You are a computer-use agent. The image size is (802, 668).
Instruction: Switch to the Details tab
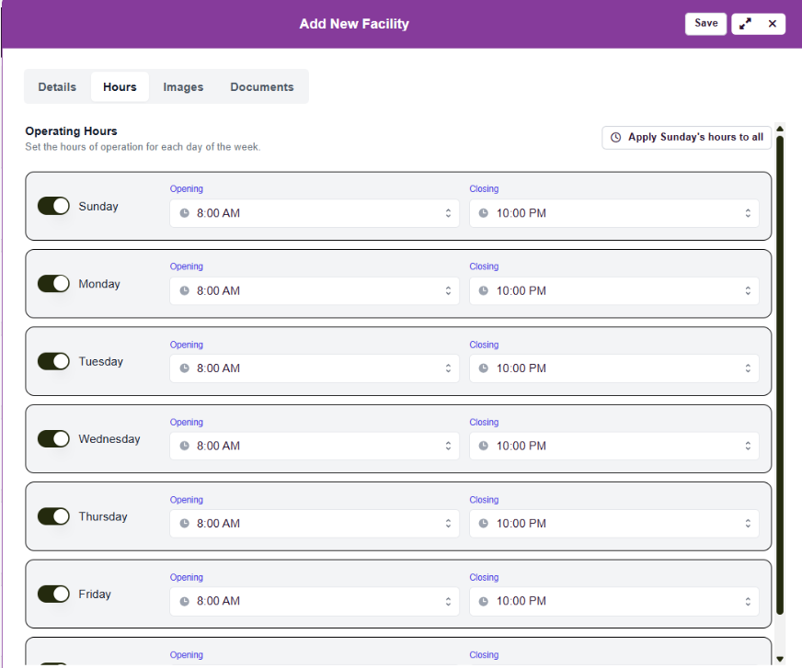tap(57, 87)
